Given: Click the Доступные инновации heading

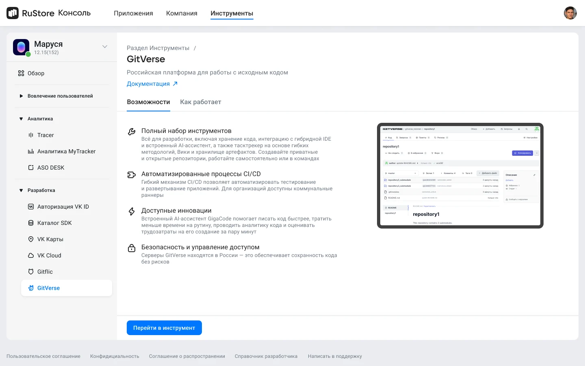Looking at the screenshot, I should pos(176,211).
